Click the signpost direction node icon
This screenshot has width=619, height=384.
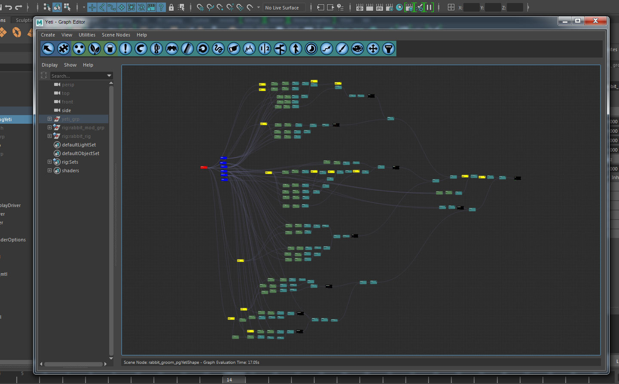point(280,49)
